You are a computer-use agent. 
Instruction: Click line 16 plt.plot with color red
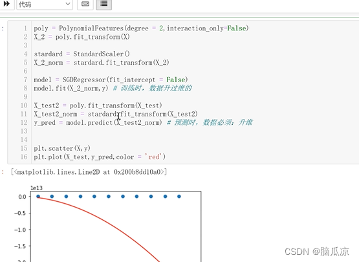[100, 157]
